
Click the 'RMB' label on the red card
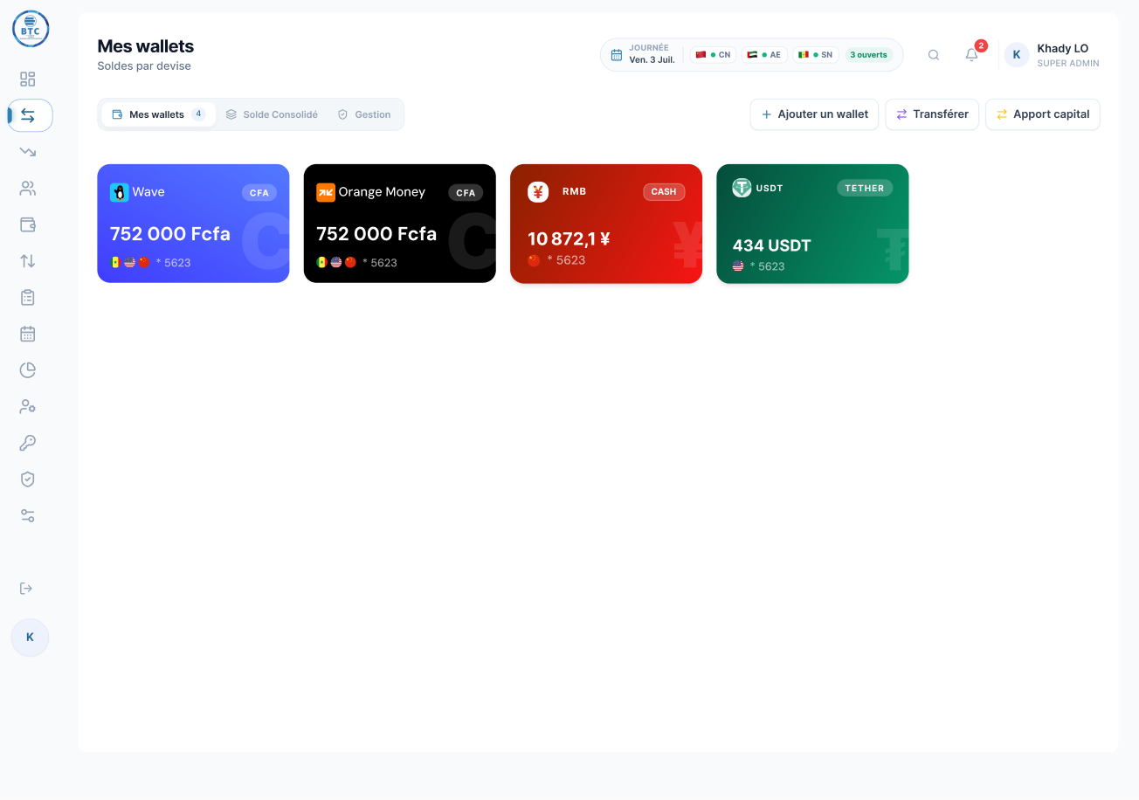(x=575, y=191)
